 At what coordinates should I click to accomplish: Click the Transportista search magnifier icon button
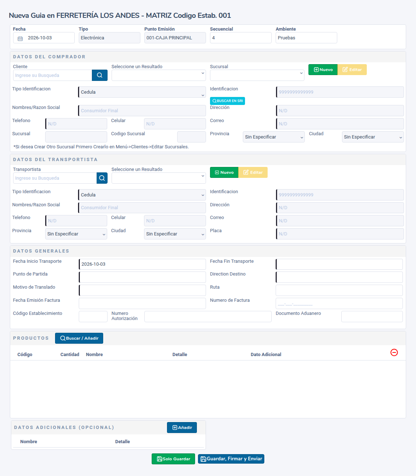102,178
